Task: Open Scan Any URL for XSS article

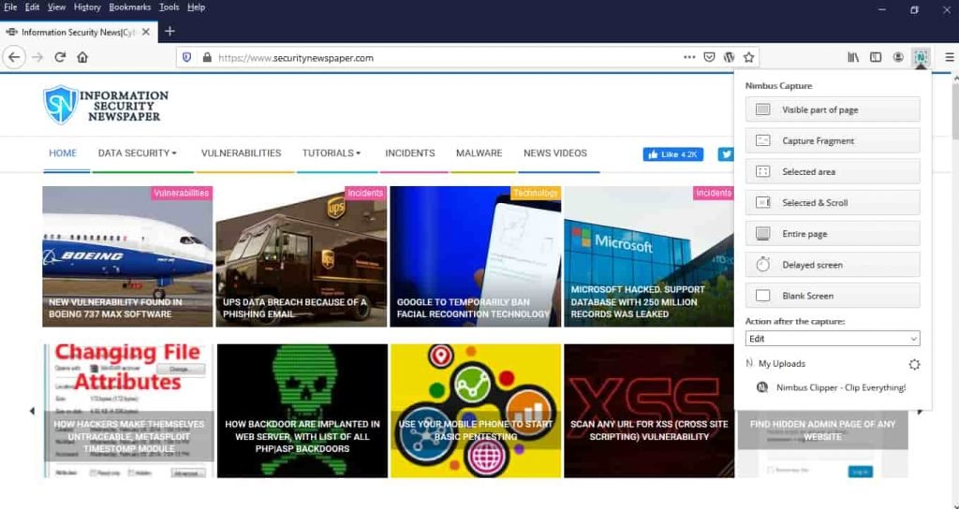Action: point(649,411)
